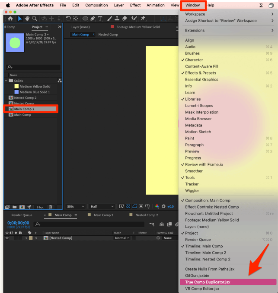Click the New Composition icon in Project panel
The height and width of the screenshot is (293, 278).
tap(22, 207)
